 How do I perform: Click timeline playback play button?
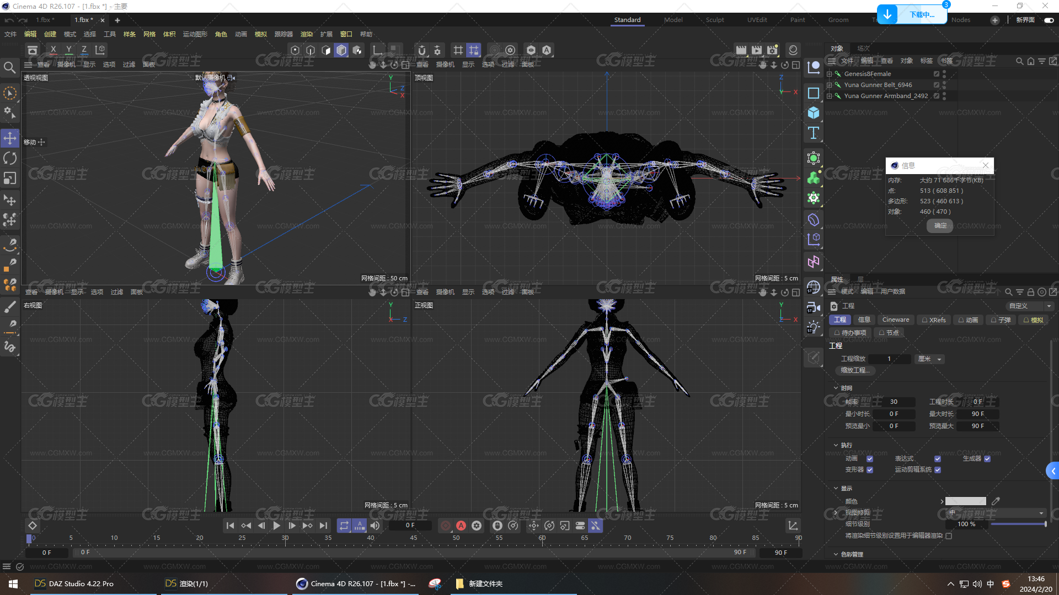point(277,525)
